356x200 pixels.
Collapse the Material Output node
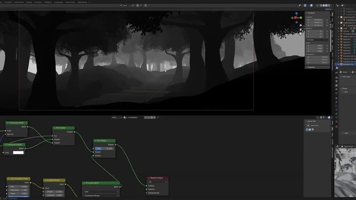pyautogui.click(x=149, y=178)
